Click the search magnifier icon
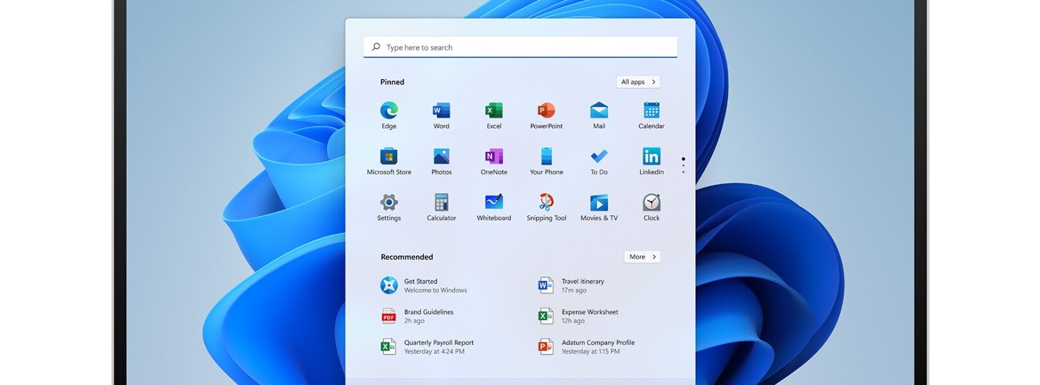 coord(376,47)
